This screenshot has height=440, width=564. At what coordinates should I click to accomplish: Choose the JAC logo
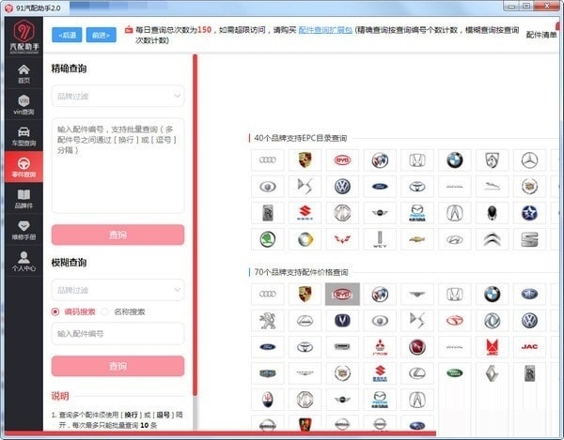pos(529,347)
